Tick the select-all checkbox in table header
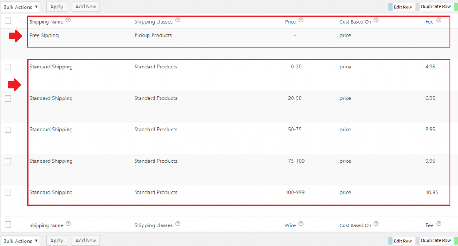The height and width of the screenshot is (246, 458). 8,21
